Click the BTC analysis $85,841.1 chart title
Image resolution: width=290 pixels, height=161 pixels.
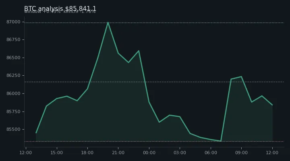coord(60,9)
